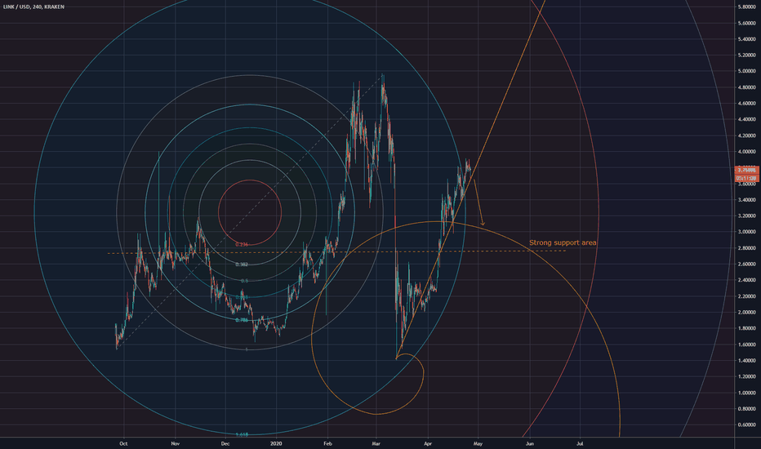This screenshot has width=761, height=449.
Task: Click the 3.20000 price axis label
Action: click(x=747, y=216)
